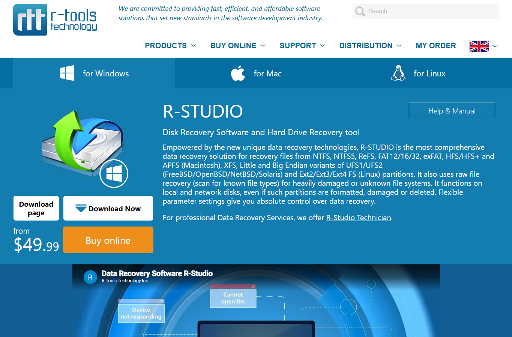Expand the BUY ONLINE menu chevron

[263, 46]
